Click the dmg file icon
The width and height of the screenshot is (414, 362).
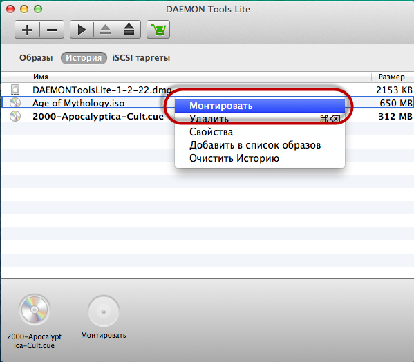point(15,90)
